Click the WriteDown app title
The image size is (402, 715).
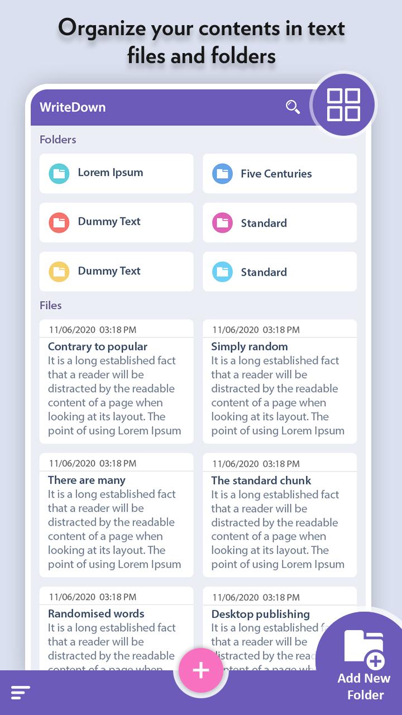pyautogui.click(x=73, y=107)
